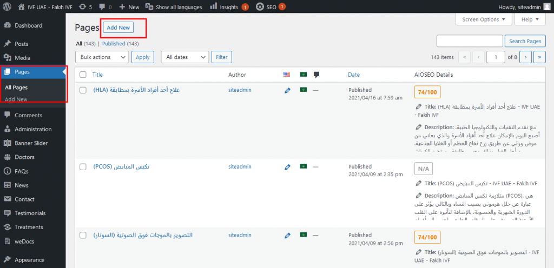
Task: Open SEO menu in admin bar
Action: pyautogui.click(x=271, y=6)
